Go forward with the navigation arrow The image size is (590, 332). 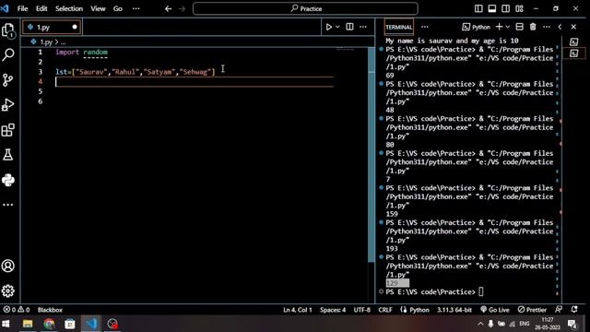[183, 8]
